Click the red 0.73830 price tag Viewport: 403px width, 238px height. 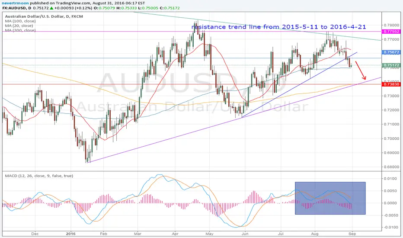(391, 84)
